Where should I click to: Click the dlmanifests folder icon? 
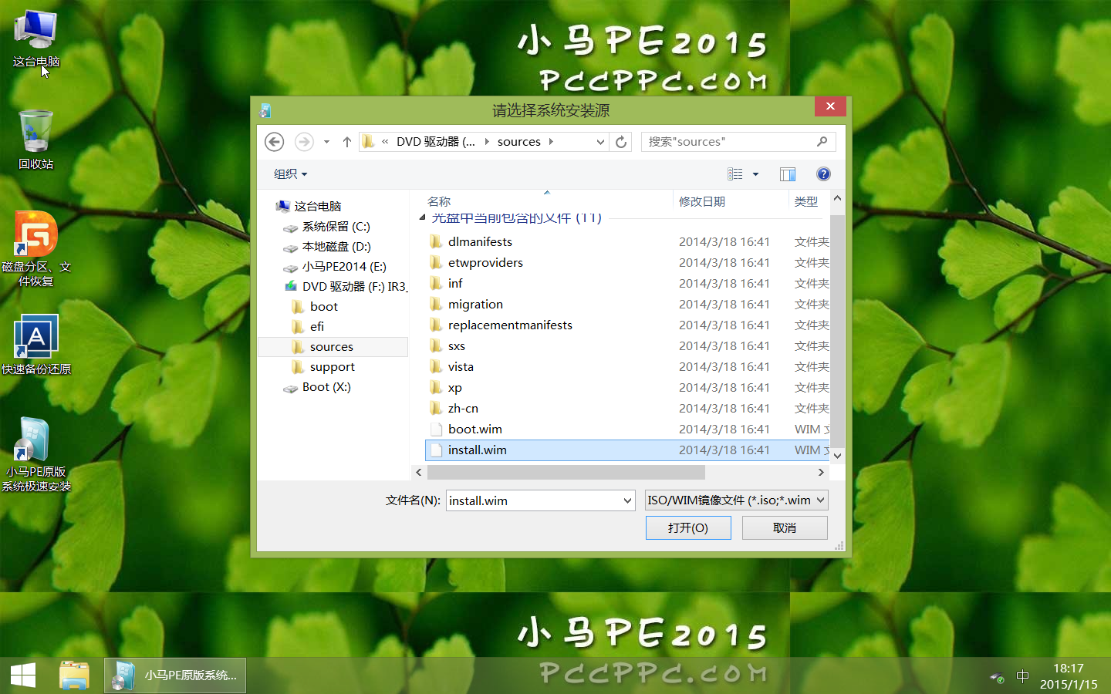coord(437,242)
